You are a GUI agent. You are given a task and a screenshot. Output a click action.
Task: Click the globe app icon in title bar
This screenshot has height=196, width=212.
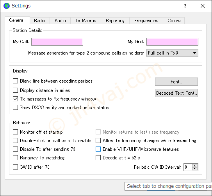point(7,6)
